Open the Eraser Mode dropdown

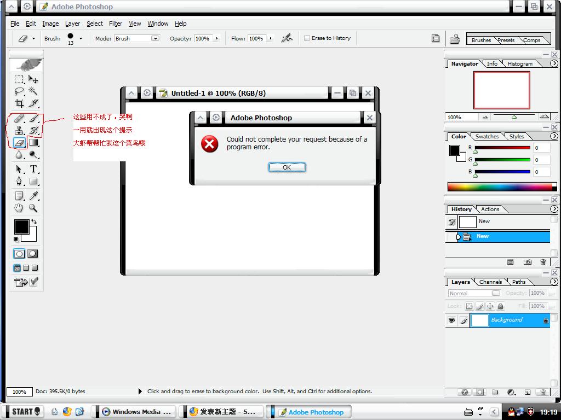click(155, 38)
